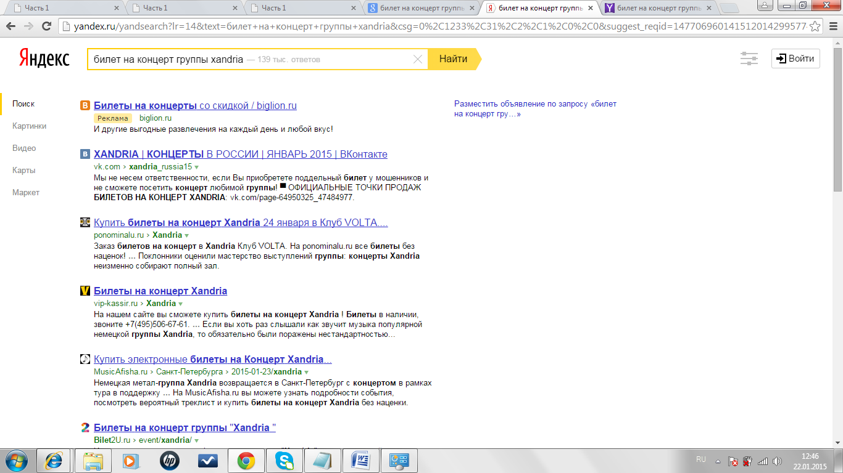Show hidden tray icons arrow
Viewport: 843px width, 473px height.
(718, 461)
